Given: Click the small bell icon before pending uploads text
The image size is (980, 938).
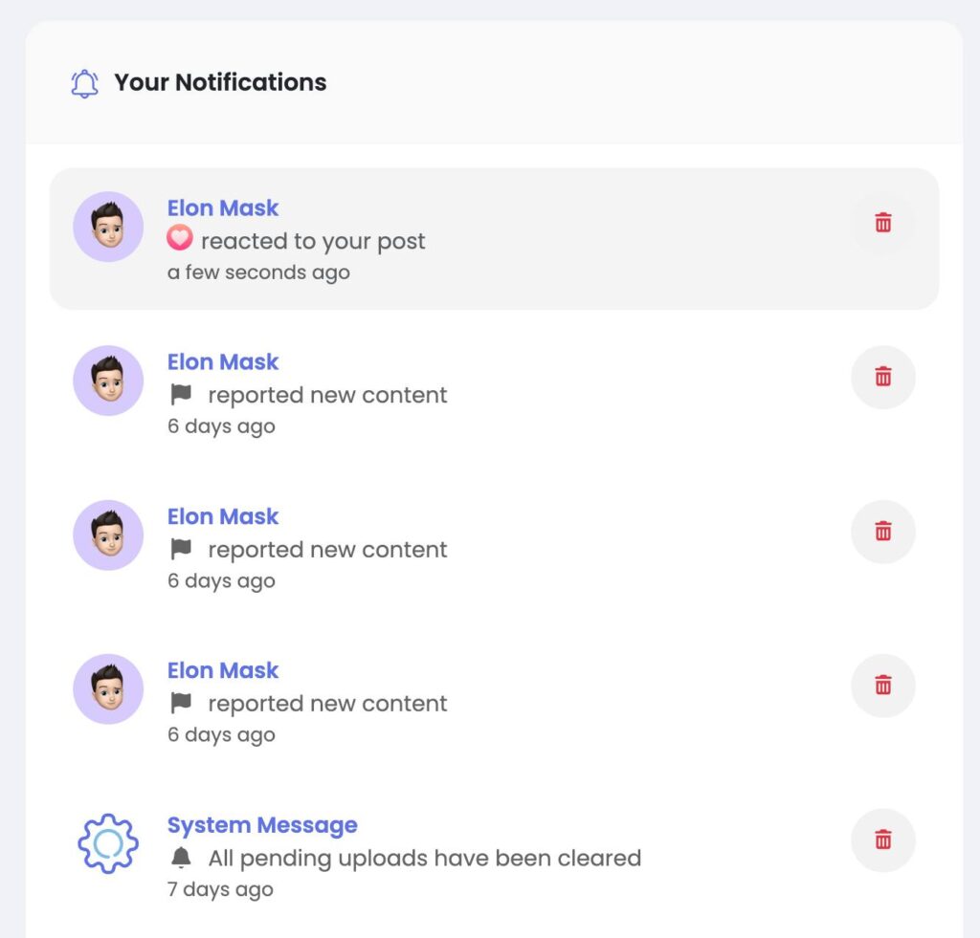Looking at the screenshot, I should pyautogui.click(x=180, y=858).
